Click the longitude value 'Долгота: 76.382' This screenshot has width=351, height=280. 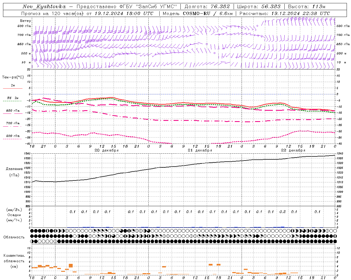(207, 7)
